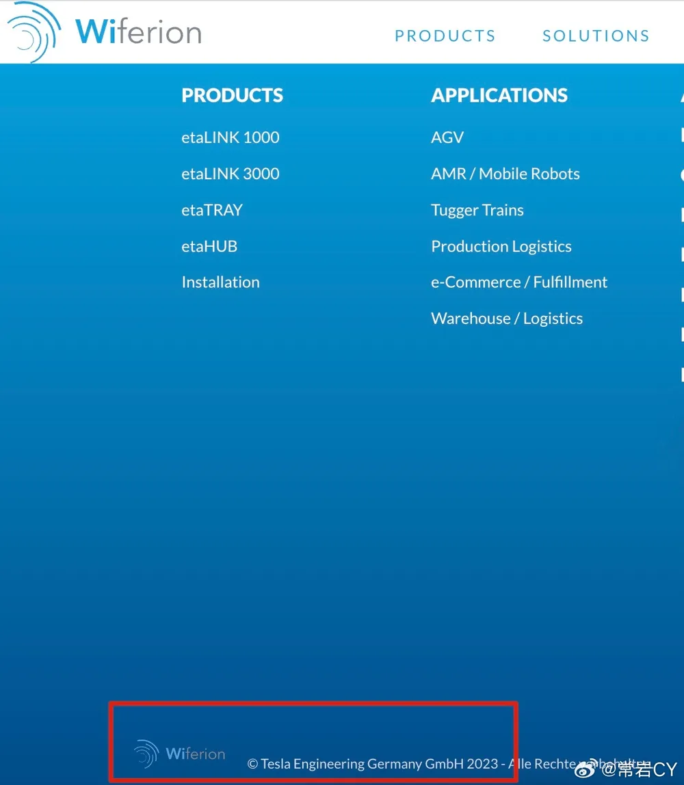Image resolution: width=684 pixels, height=785 pixels.
Task: Open the Production Logistics link
Action: tap(501, 246)
